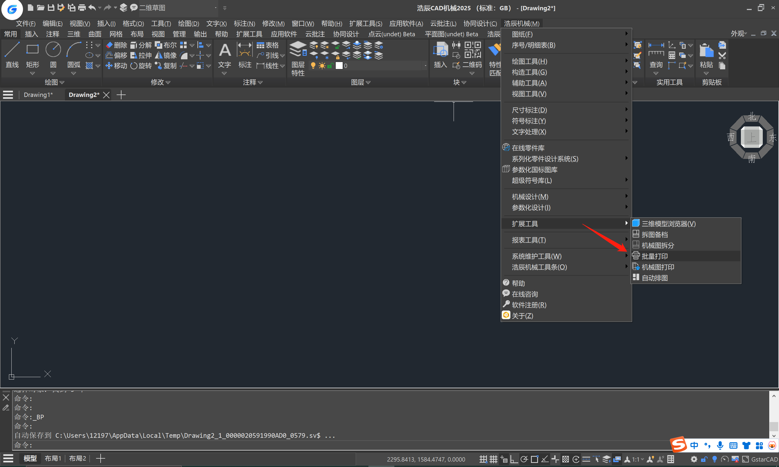
Task: Expand the 绘图 panel dropdown arrow
Action: [x=62, y=83]
